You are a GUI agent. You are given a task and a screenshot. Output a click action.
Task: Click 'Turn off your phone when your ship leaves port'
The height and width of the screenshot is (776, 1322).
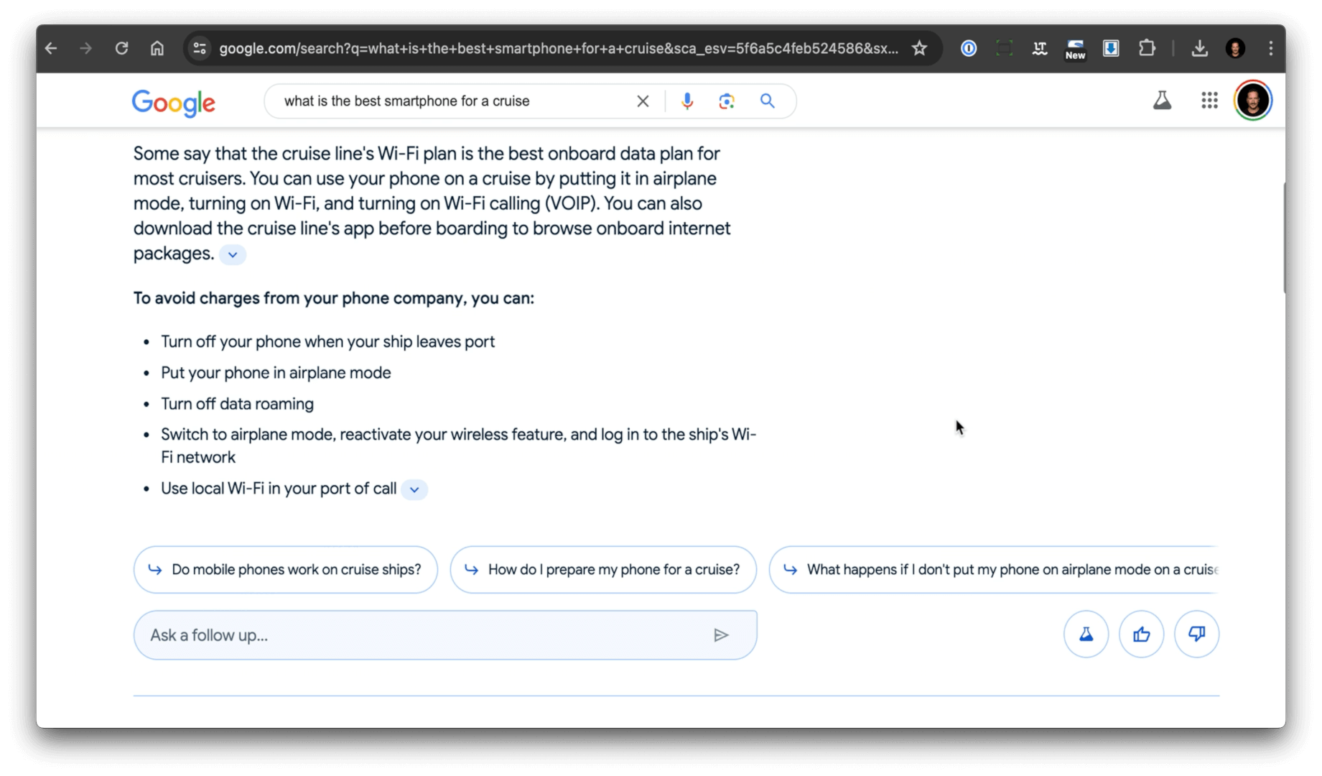[327, 342]
